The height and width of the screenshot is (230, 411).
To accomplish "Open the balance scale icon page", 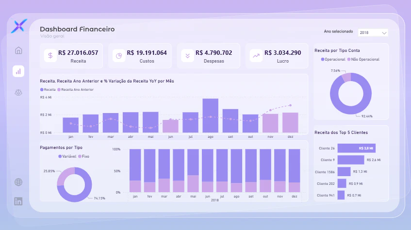I will coord(18,92).
